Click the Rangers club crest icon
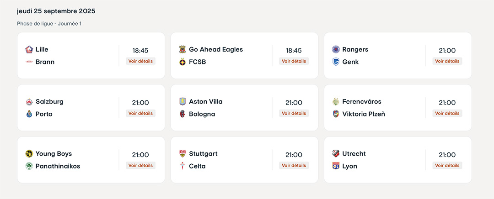The height and width of the screenshot is (199, 494). (x=336, y=49)
